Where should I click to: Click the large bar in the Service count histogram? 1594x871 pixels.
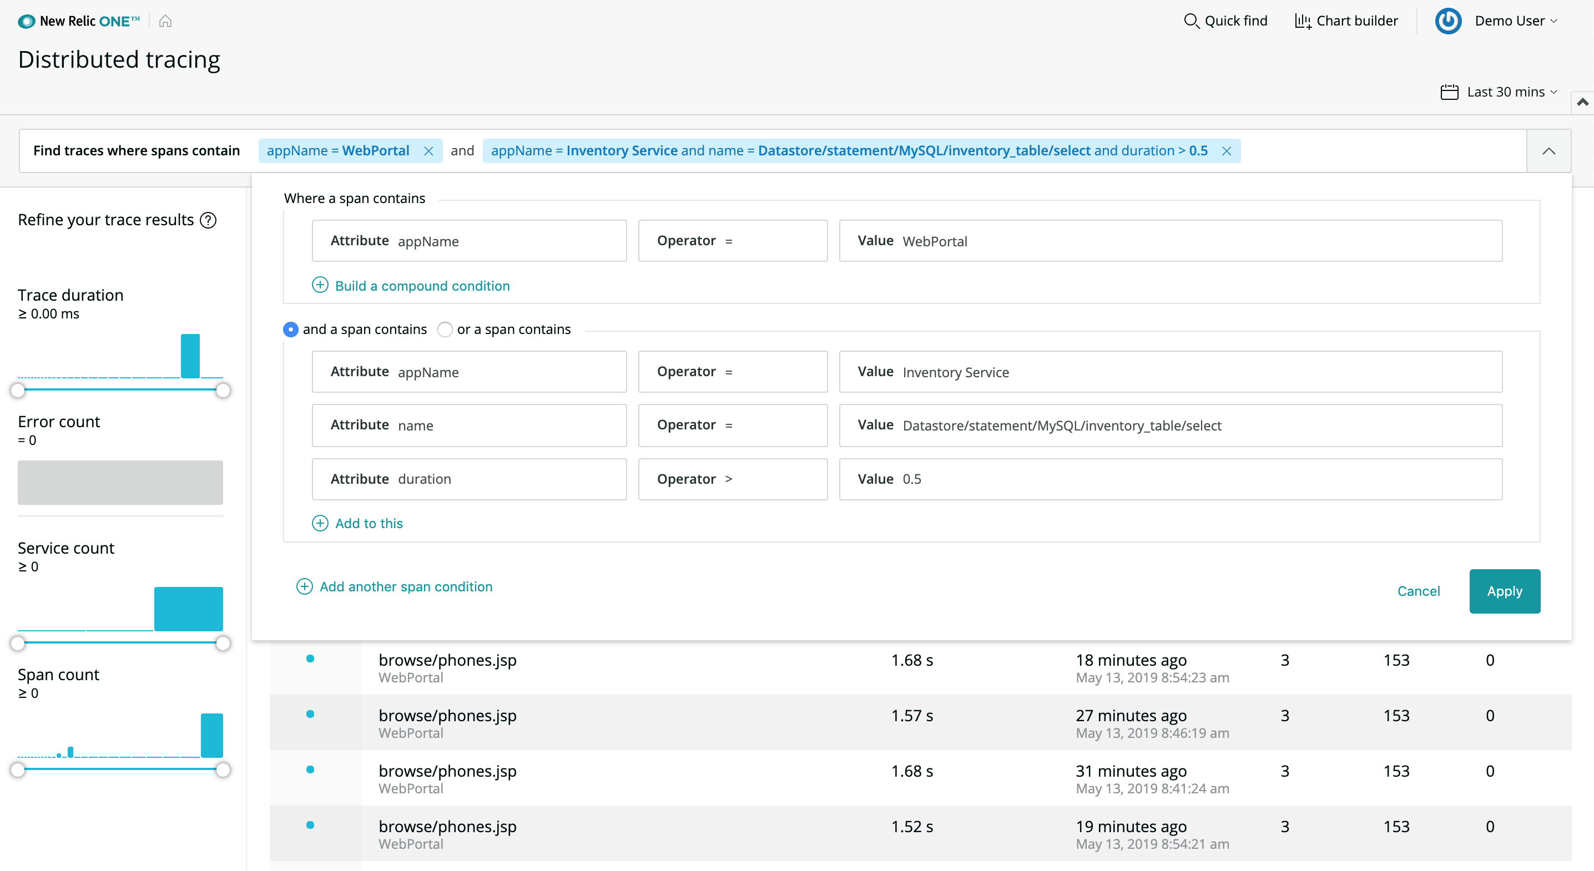[x=188, y=609]
